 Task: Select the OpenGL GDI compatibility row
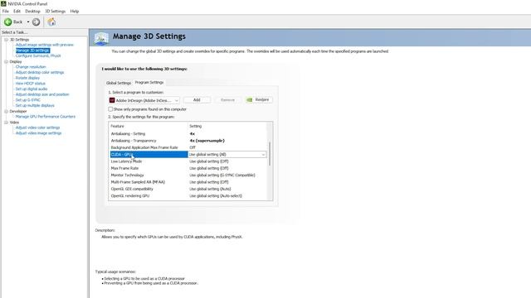pos(188,189)
